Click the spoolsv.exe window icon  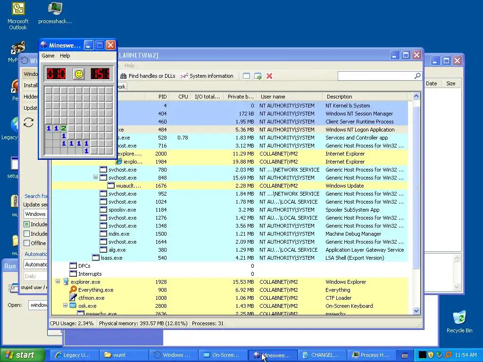point(103,210)
